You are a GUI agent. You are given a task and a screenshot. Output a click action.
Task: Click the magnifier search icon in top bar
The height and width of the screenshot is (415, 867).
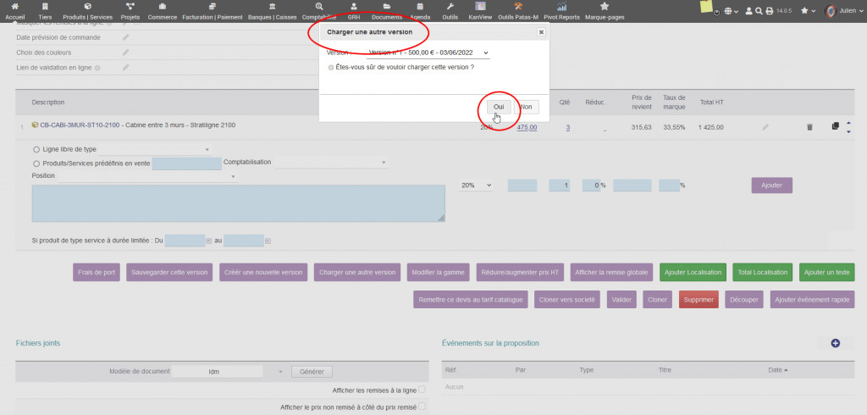coord(759,11)
